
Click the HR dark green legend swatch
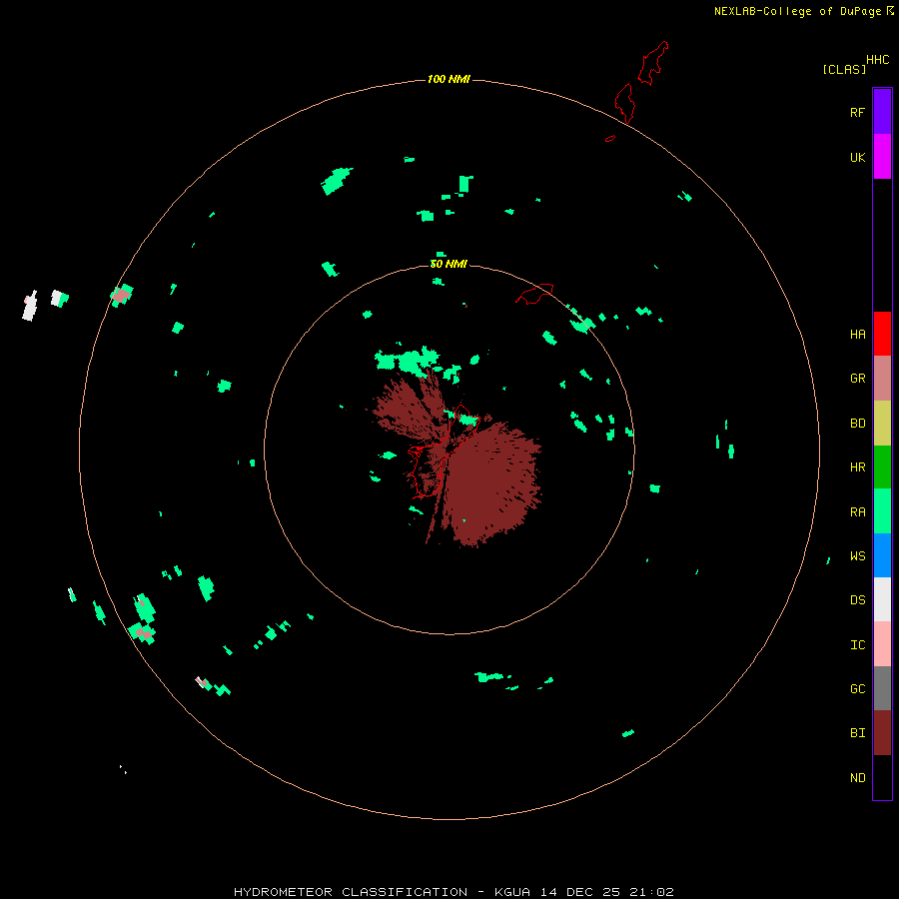click(882, 467)
